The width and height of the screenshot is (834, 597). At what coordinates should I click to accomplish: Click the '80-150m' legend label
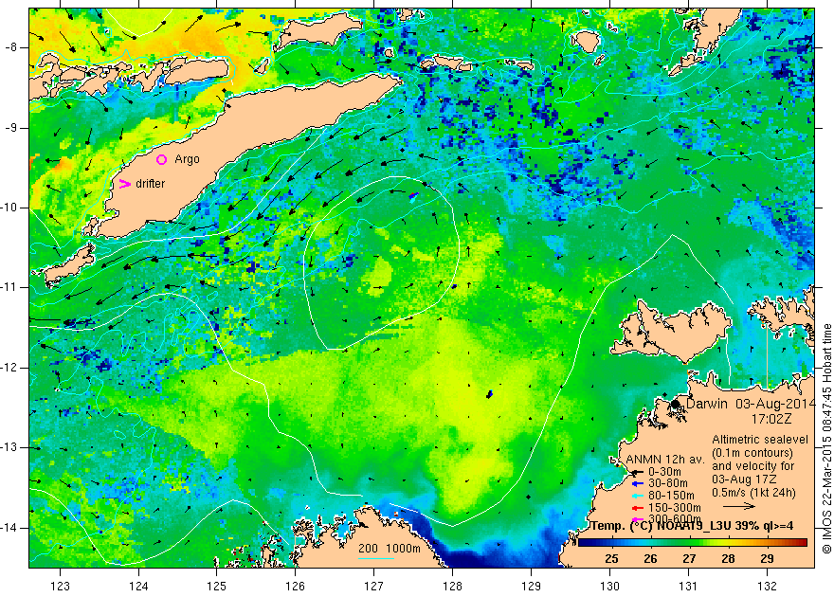pos(671,496)
